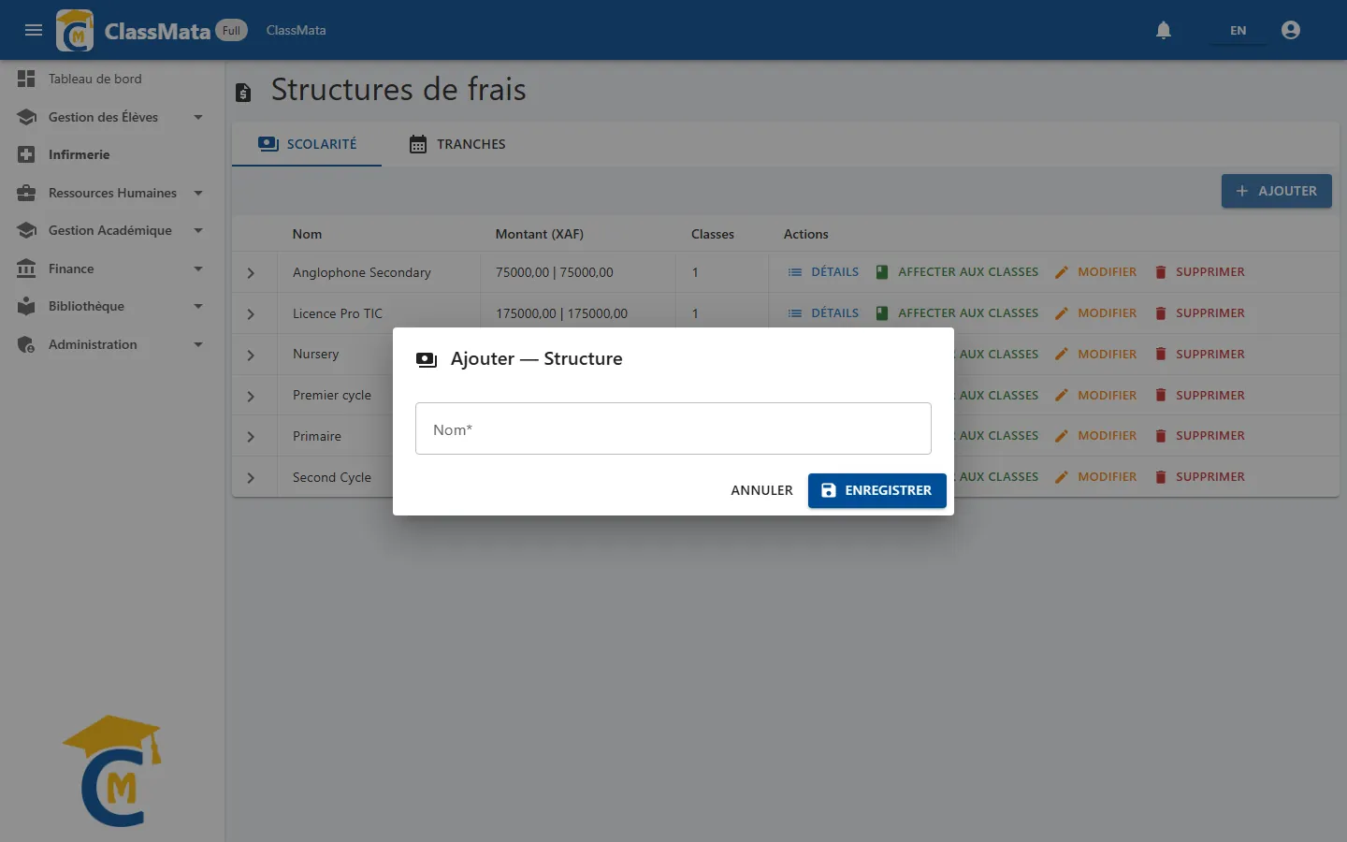Expand the Licence Pro TIC row chevron
The height and width of the screenshot is (842, 1347).
251,314
